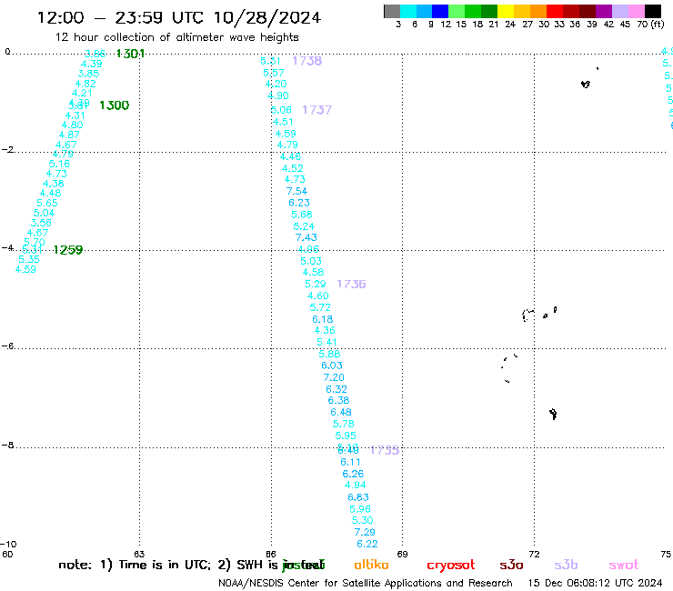The height and width of the screenshot is (591, 673).
Task: Click the wave height value 5.88
Action: 329,354
